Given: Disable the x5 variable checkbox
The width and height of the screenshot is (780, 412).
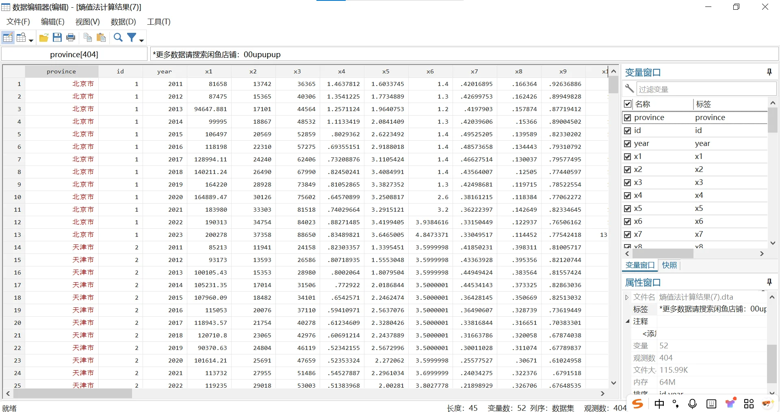Looking at the screenshot, I should (x=627, y=208).
